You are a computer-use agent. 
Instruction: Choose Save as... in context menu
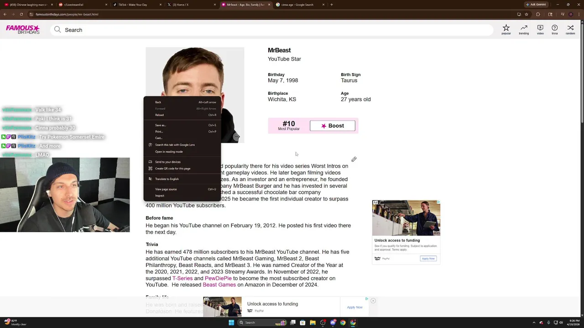pyautogui.click(x=182, y=125)
